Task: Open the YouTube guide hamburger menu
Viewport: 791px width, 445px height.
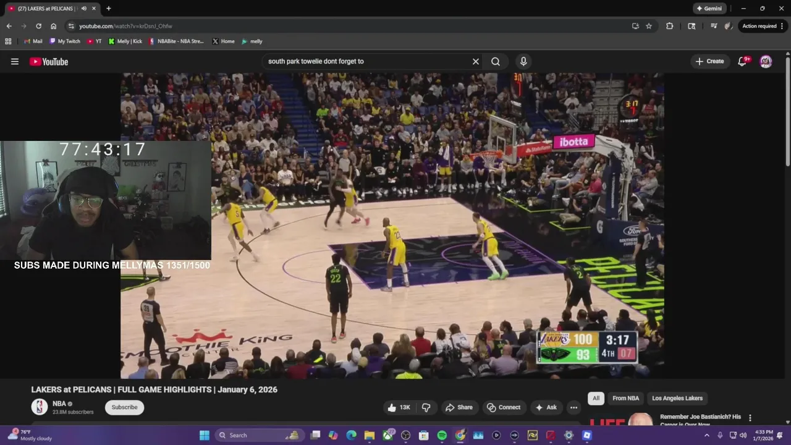Action: [15, 61]
